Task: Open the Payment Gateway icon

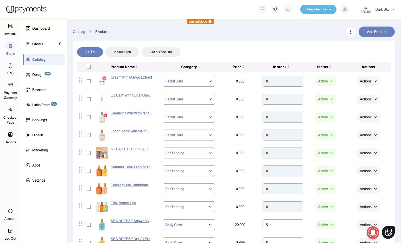Action: click(x=10, y=85)
